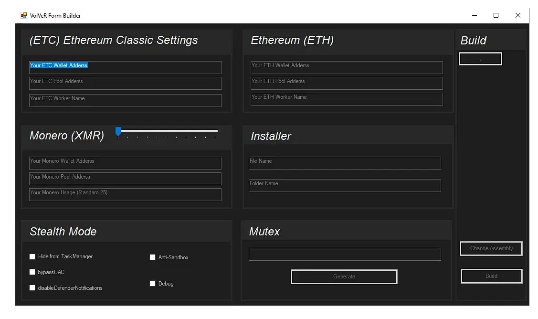
Task: Click the installer File Name field
Action: click(345, 163)
